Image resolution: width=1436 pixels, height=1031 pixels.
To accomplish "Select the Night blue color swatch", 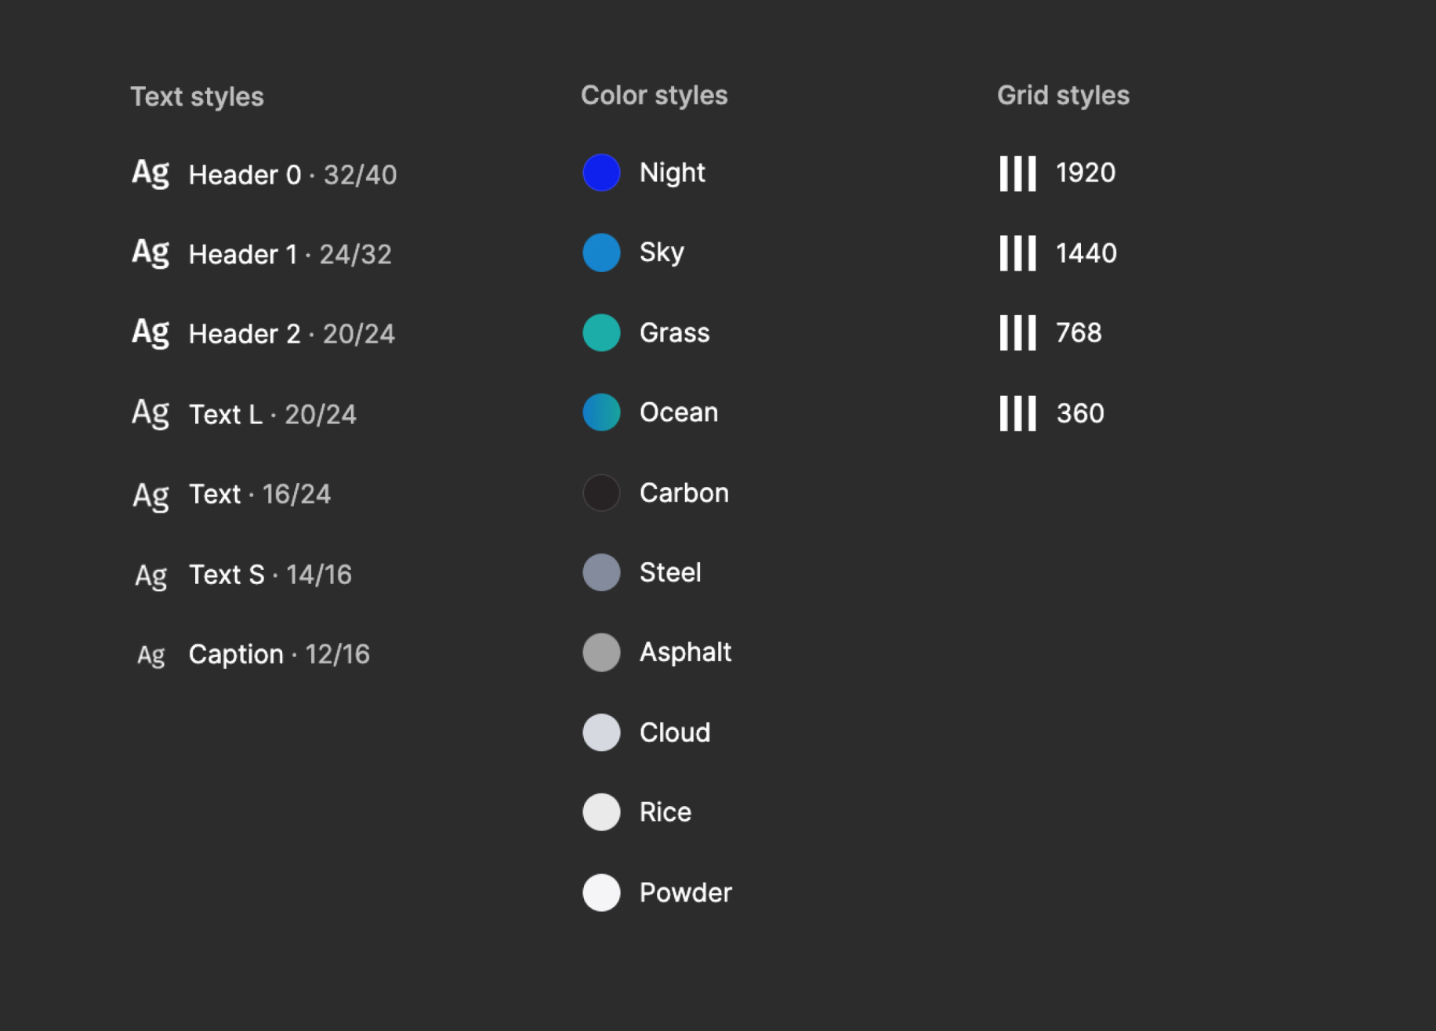I will [601, 172].
